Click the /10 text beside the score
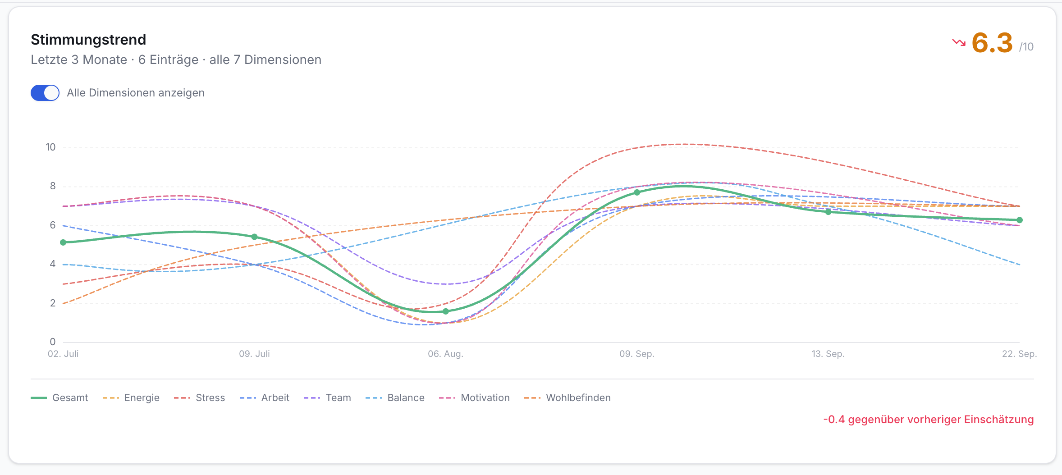This screenshot has height=475, width=1062. (1026, 47)
